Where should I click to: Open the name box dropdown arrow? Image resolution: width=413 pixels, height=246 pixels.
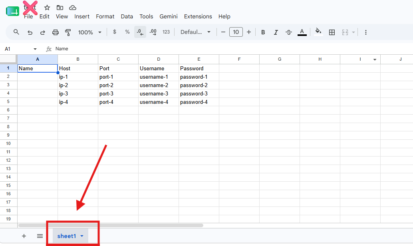coord(35,49)
